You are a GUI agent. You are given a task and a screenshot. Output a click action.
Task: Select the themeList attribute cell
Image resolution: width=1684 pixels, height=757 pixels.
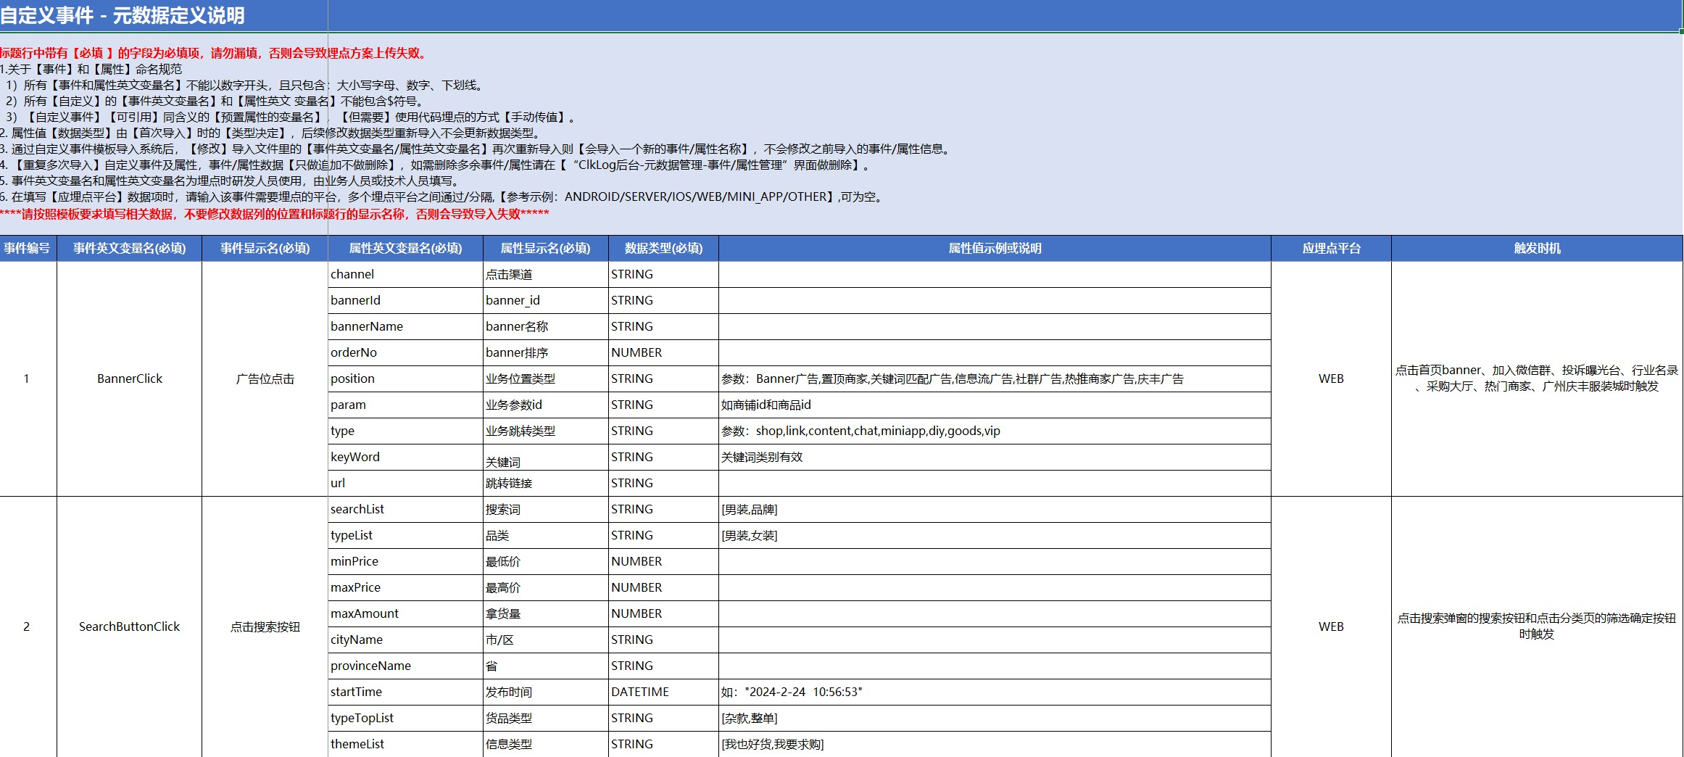(405, 744)
